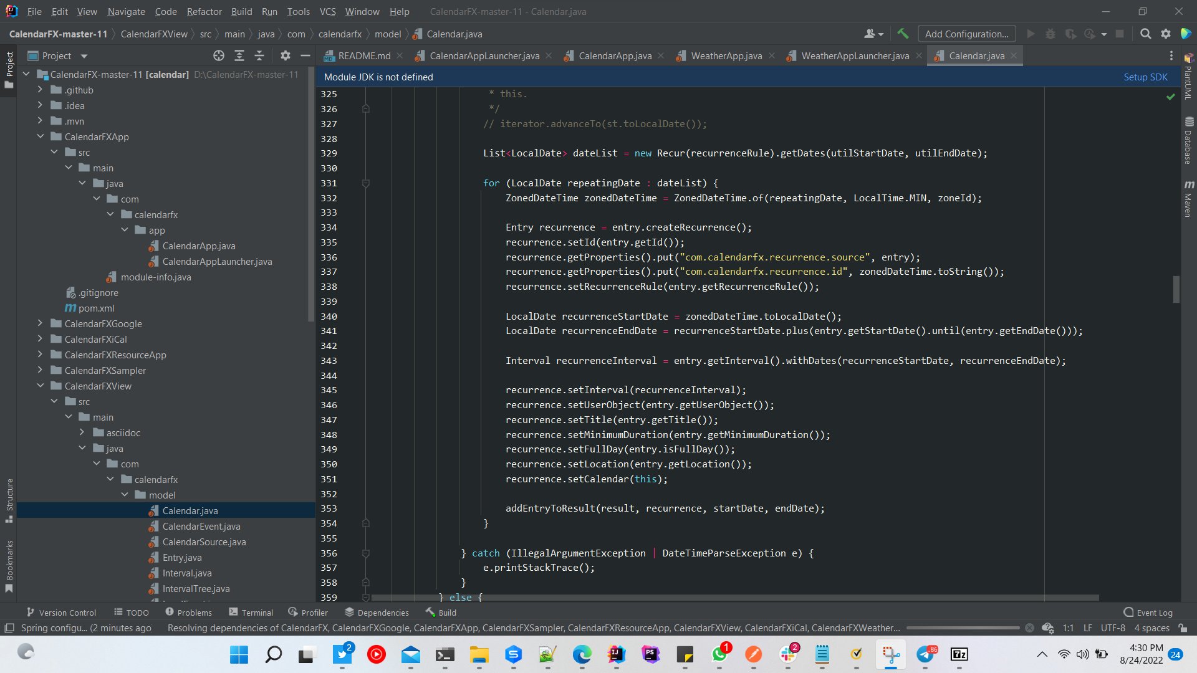
Task: Click the editor vertical scrollbar thumb
Action: (x=1176, y=289)
